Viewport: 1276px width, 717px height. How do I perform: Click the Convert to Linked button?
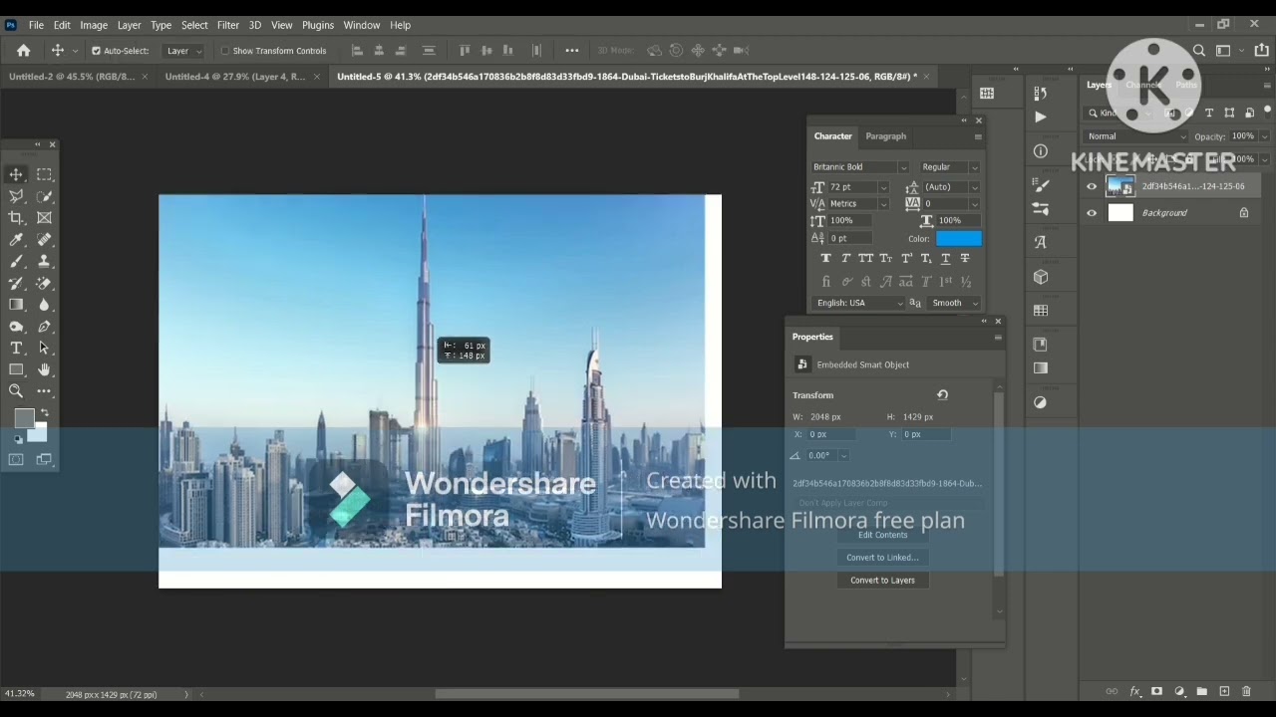(x=882, y=558)
